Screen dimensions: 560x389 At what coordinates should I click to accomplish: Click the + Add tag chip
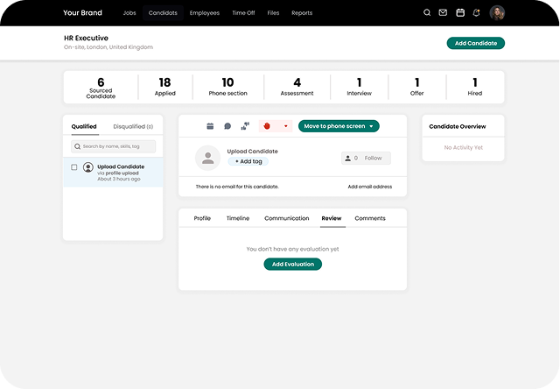248,161
